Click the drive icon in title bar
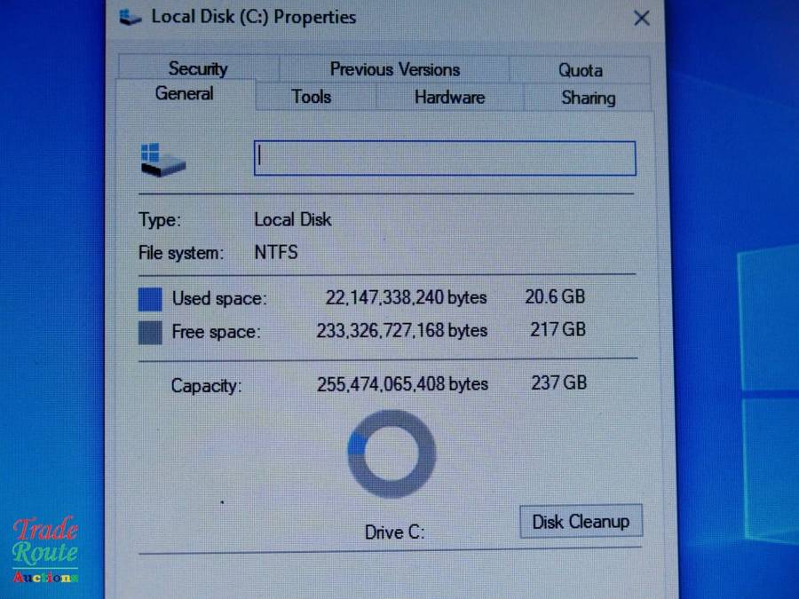Screen dimensions: 799x599 (130, 18)
